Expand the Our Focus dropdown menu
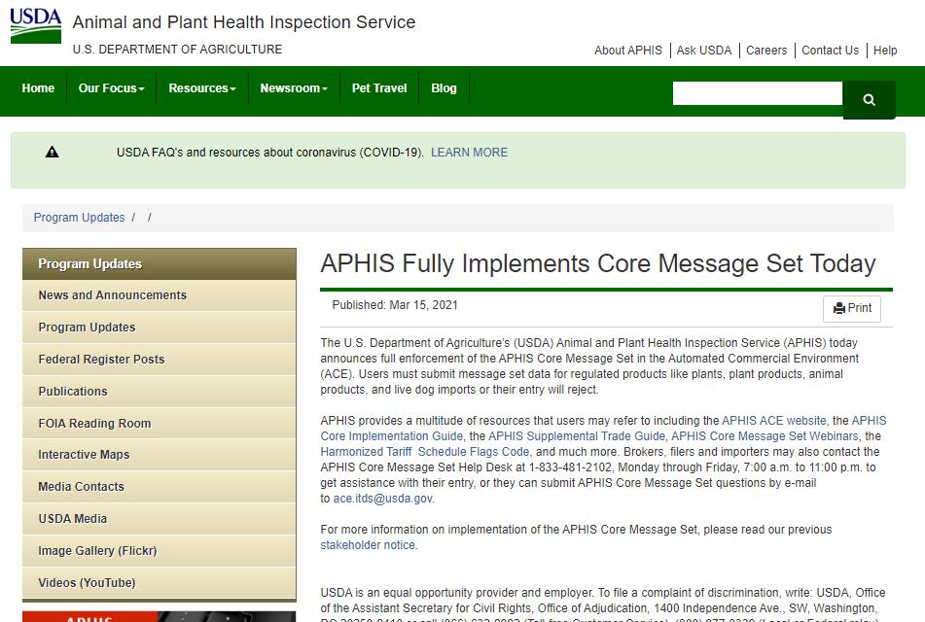Image resolution: width=925 pixels, height=622 pixels. (111, 88)
